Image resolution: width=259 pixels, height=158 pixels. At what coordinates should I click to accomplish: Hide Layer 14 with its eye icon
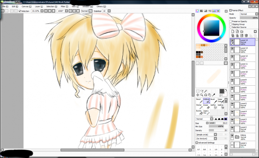pyautogui.click(x=232, y=41)
